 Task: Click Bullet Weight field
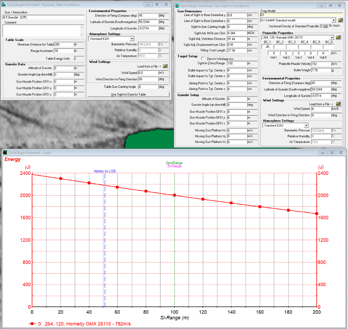321,70
